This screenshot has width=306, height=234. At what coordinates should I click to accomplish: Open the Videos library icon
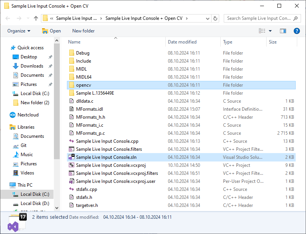[15, 173]
